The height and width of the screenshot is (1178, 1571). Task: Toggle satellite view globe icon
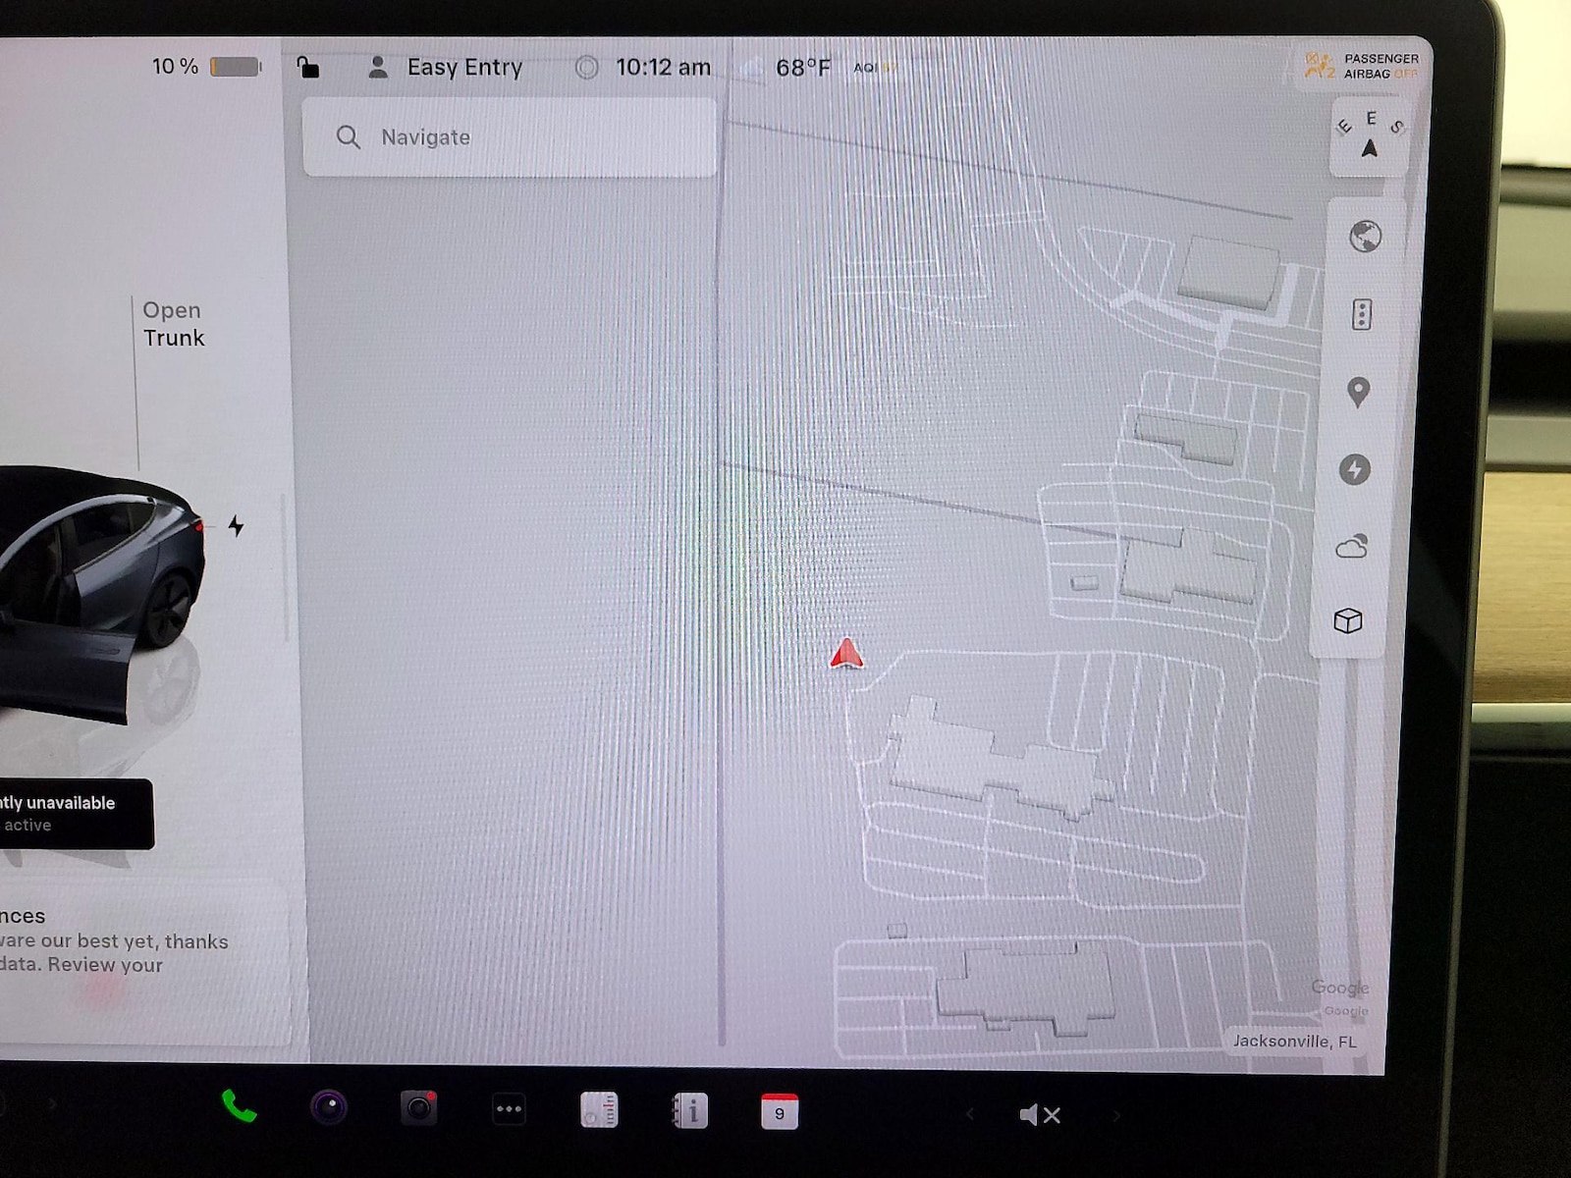(x=1364, y=237)
